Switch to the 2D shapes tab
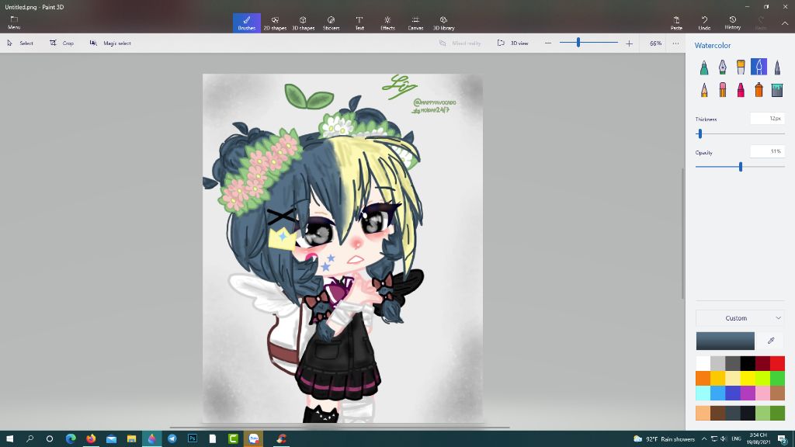Viewport: 795px width, 447px height. coord(275,23)
